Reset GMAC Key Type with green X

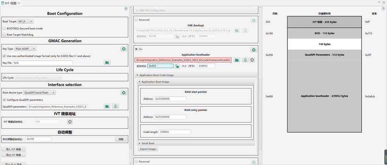(124, 49)
